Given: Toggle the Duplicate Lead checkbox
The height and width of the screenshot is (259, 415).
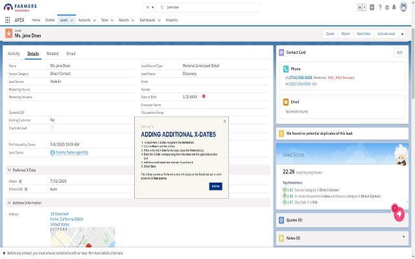Looking at the screenshot, I should point(52,129).
